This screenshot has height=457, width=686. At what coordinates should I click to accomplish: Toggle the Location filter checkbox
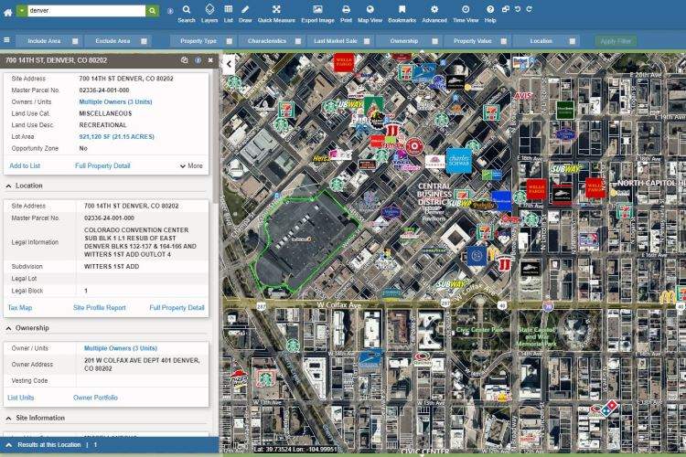tap(573, 41)
